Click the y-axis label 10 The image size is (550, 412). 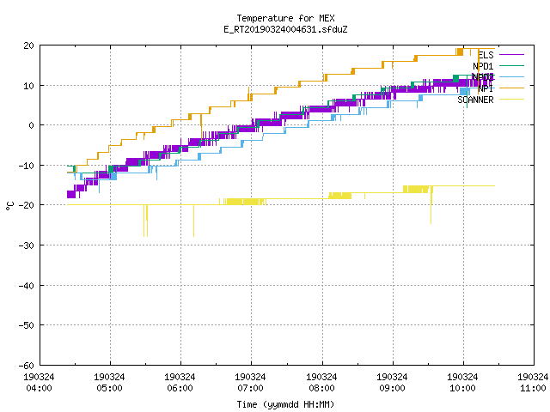pyautogui.click(x=28, y=86)
